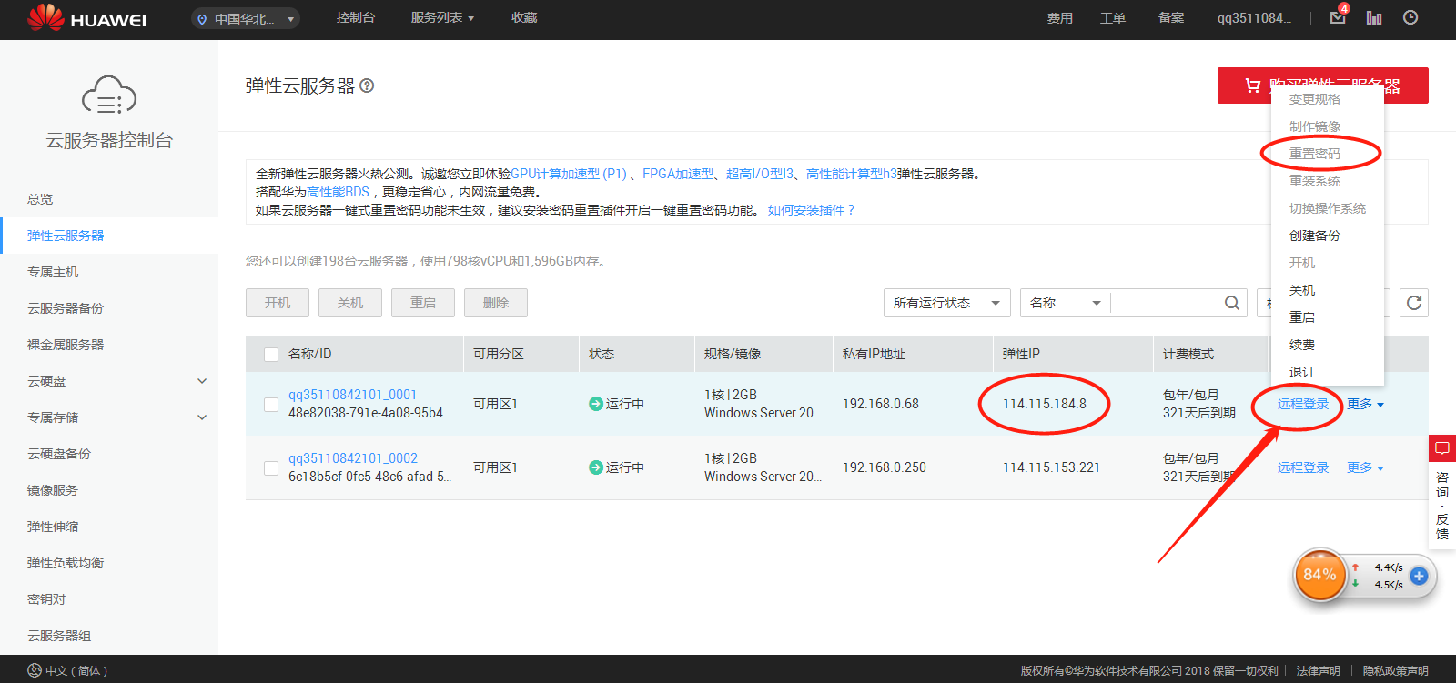This screenshot has height=683, width=1456.
Task: Open the 名称 search type dropdown
Action: pos(1066,303)
